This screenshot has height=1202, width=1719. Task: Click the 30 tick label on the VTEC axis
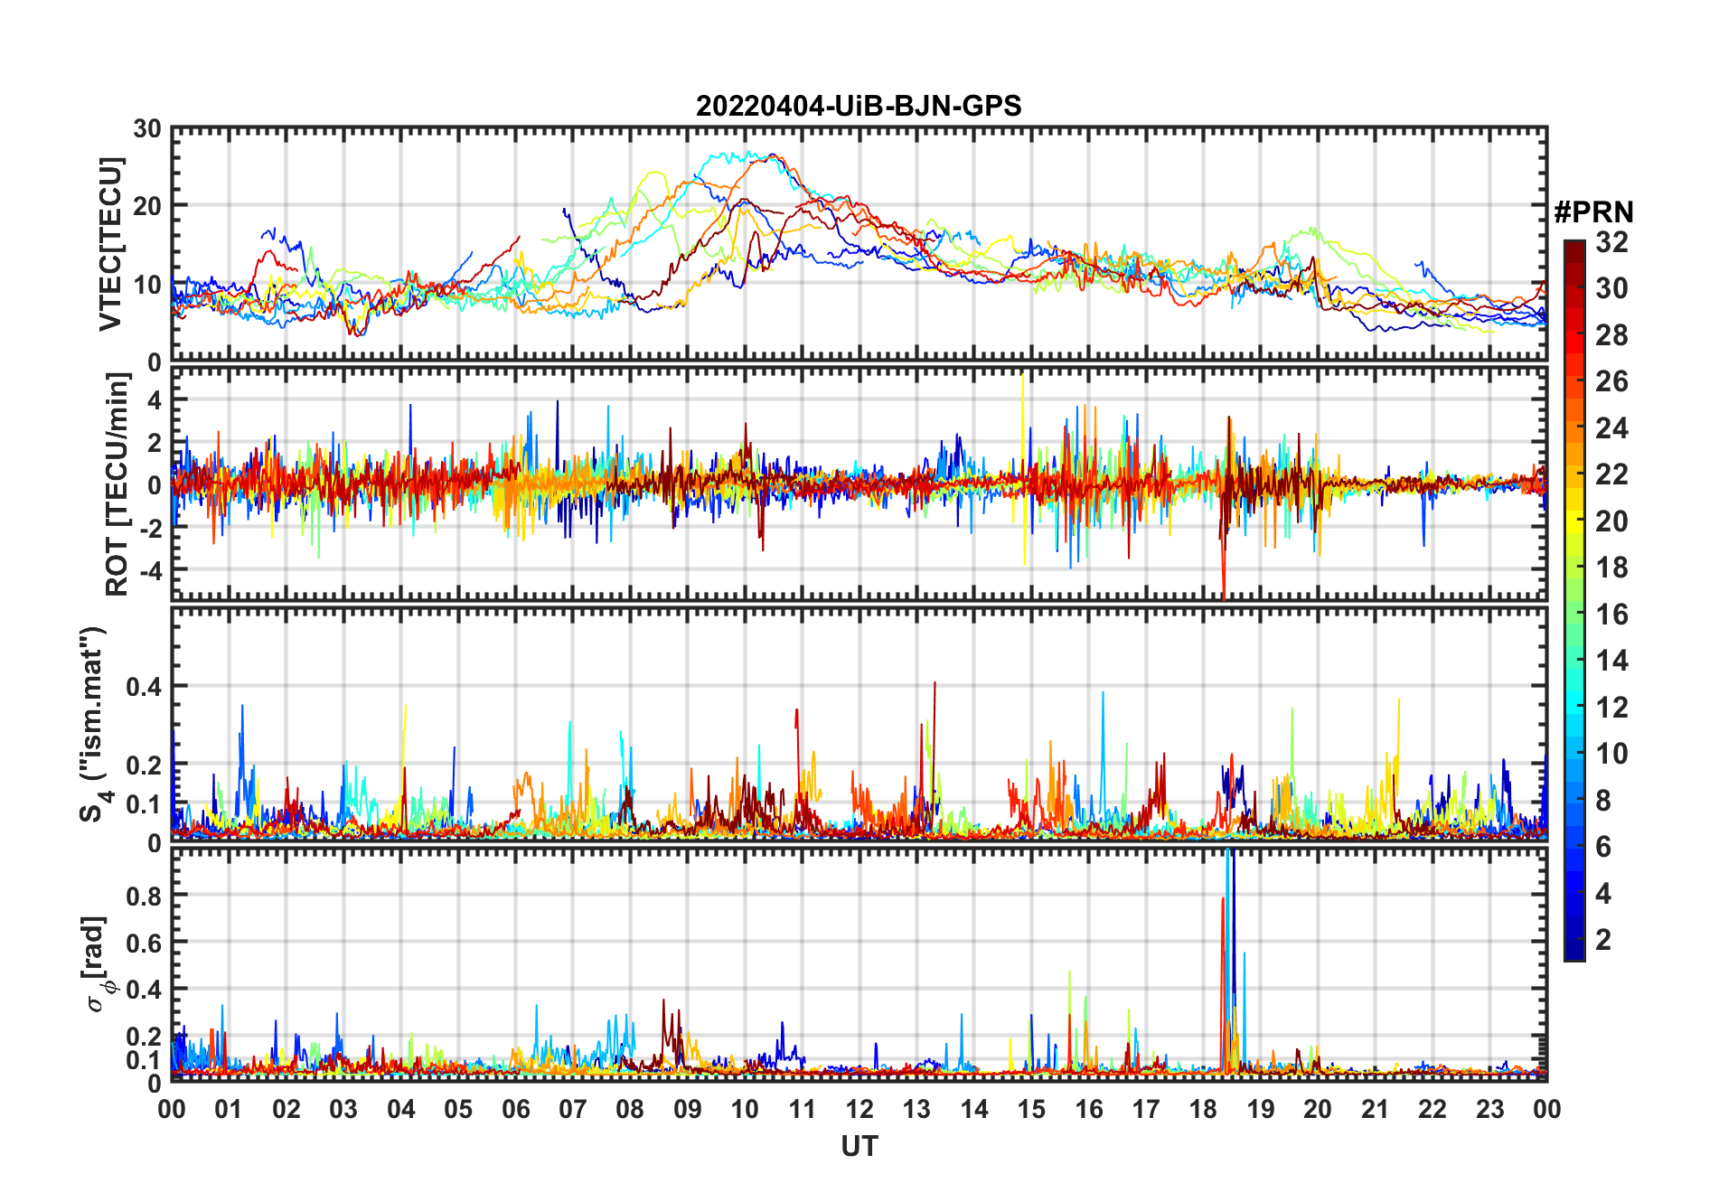pos(147,129)
